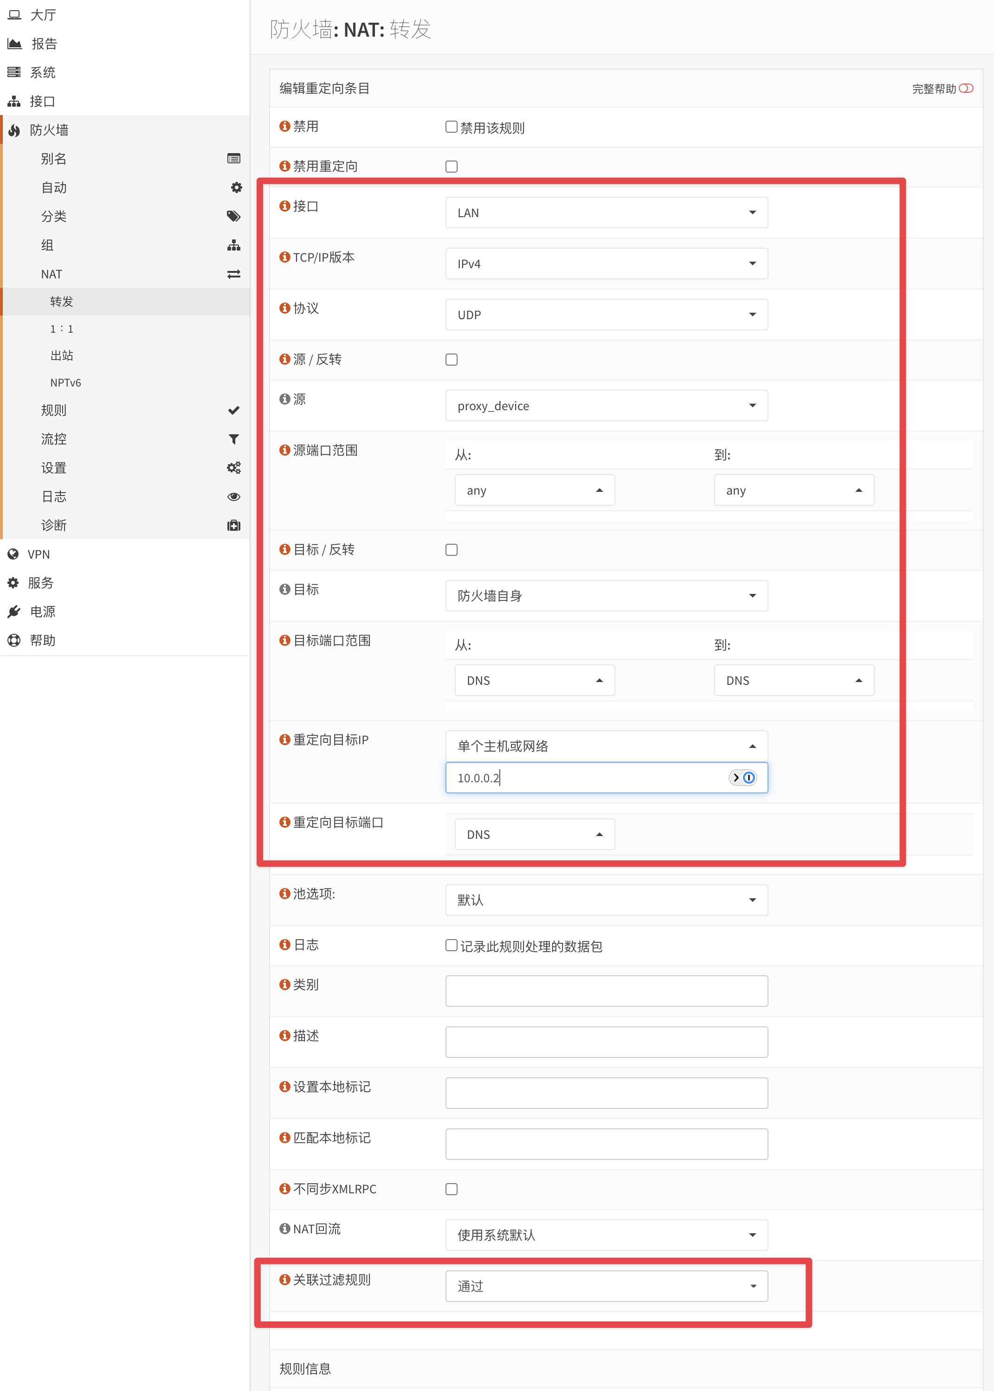Click the 接口 network icon

pos(14,101)
